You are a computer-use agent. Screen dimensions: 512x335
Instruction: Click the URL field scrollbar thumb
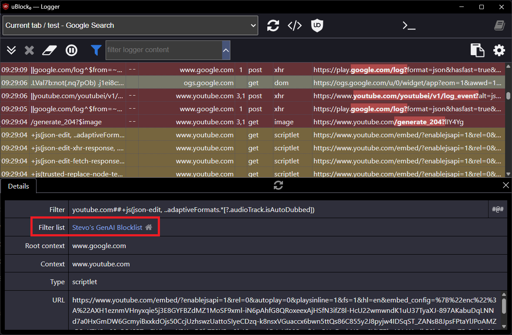tap(504, 306)
